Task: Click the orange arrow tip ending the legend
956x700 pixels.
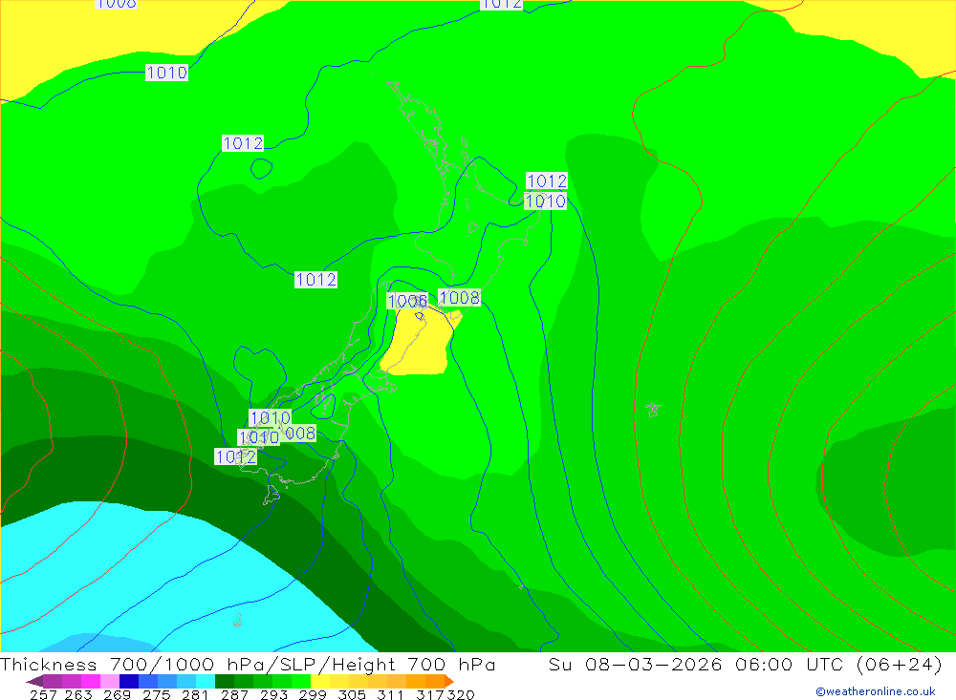Action: [449, 681]
